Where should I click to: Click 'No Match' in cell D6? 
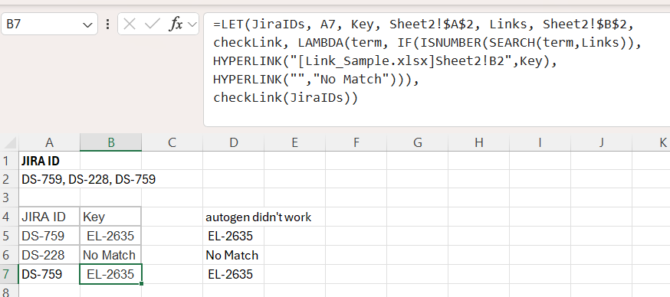[232, 255]
